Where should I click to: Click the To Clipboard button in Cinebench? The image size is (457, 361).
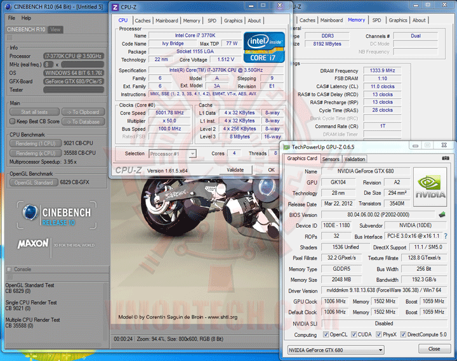pos(83,112)
